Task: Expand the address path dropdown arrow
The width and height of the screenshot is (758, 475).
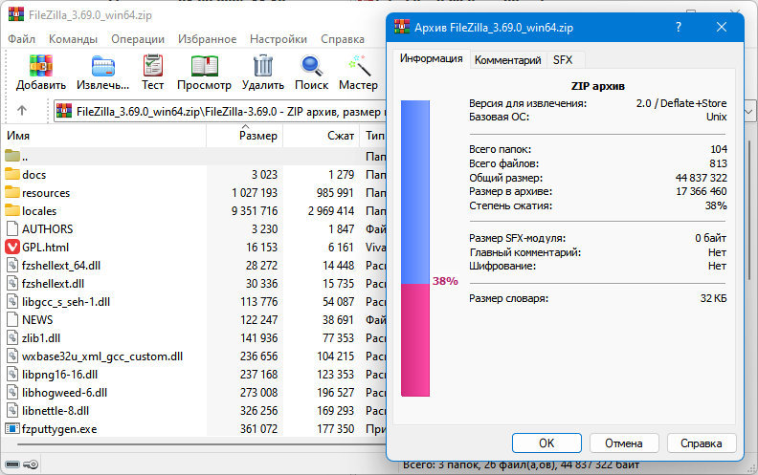Action: pyautogui.click(x=748, y=112)
